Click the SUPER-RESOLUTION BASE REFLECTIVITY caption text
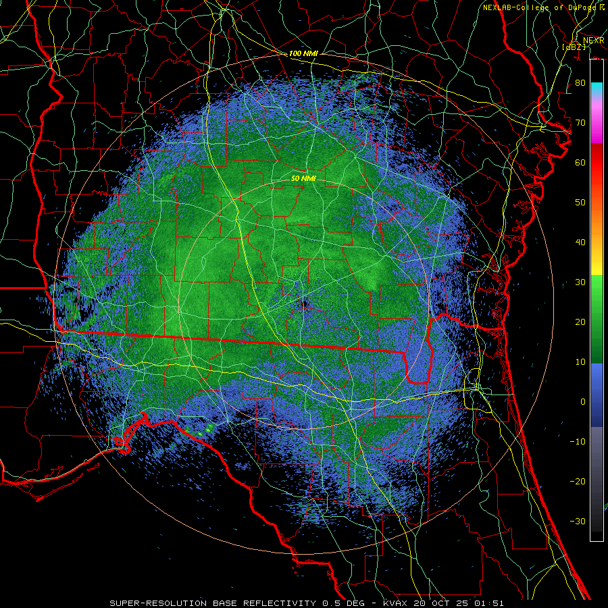 (213, 603)
